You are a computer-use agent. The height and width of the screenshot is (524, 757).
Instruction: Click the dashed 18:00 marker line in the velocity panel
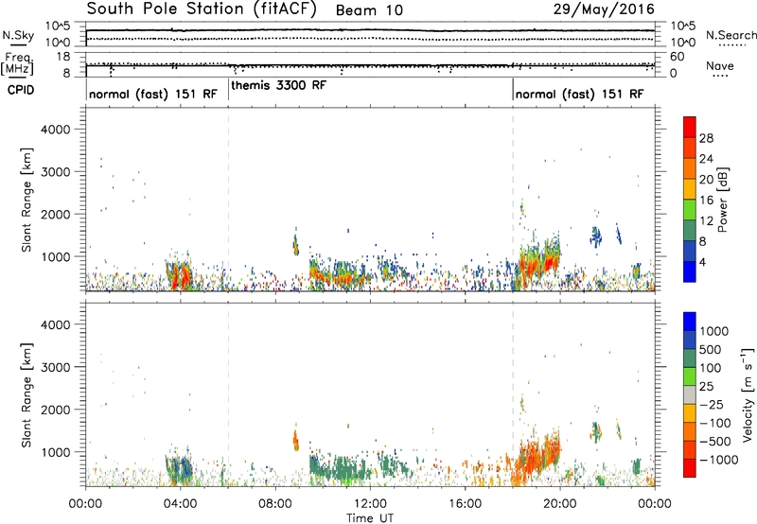(x=513, y=394)
